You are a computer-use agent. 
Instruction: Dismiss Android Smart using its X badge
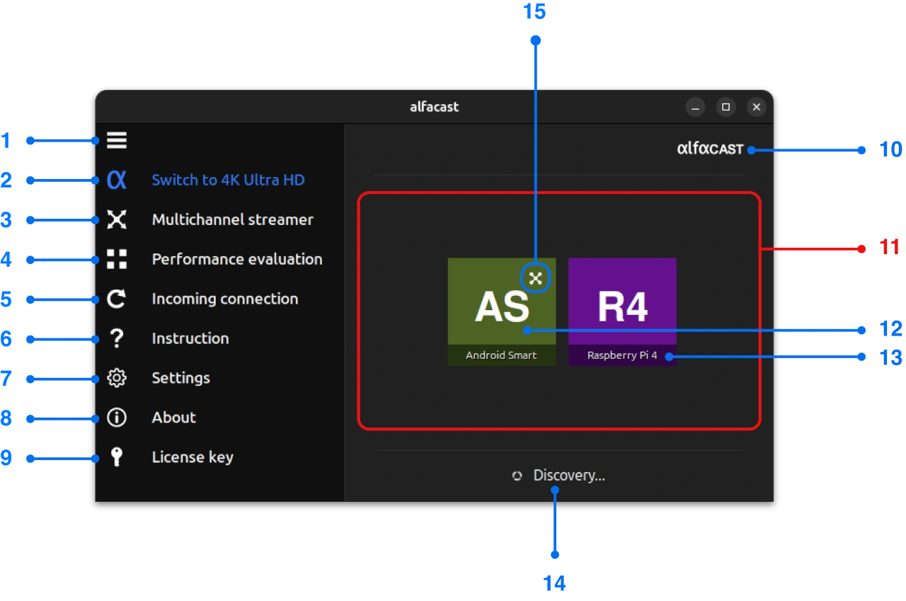[535, 278]
